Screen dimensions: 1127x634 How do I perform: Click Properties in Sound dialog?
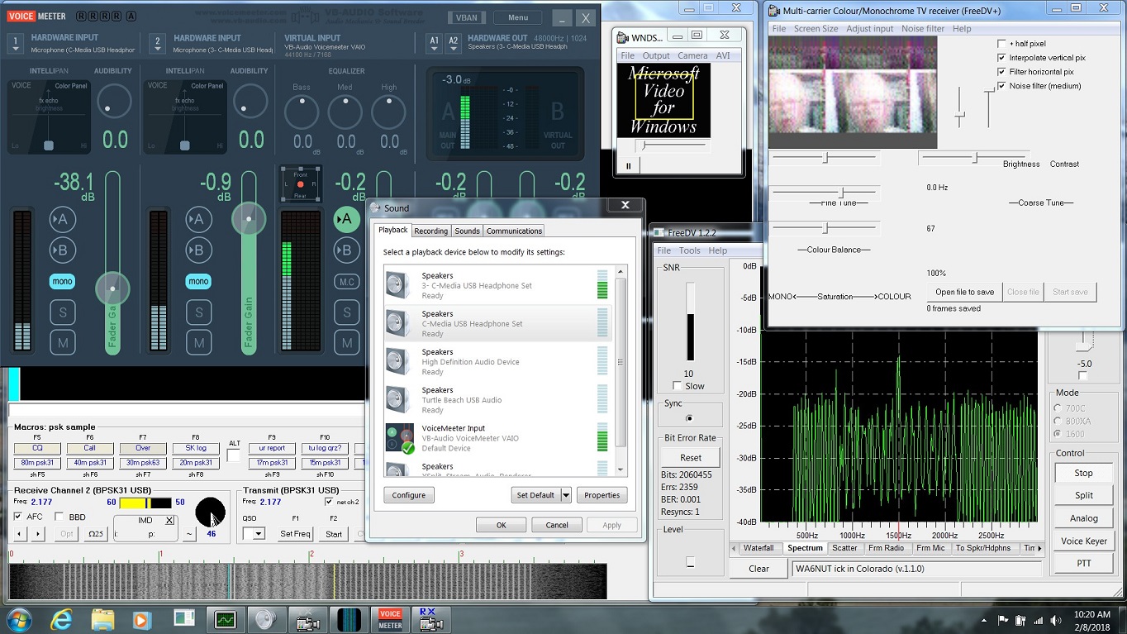click(602, 495)
